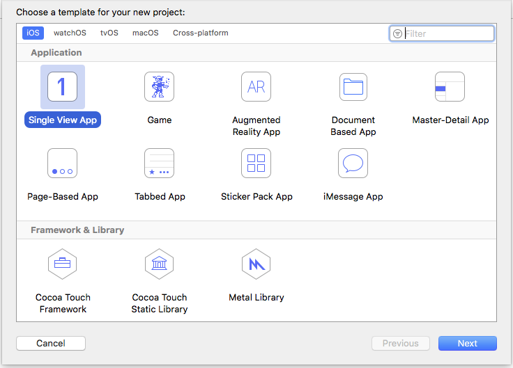Select the Document Based App icon

coord(353,87)
